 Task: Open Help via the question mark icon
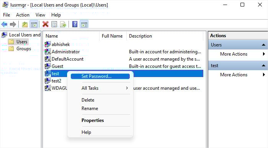[x=75, y=24]
